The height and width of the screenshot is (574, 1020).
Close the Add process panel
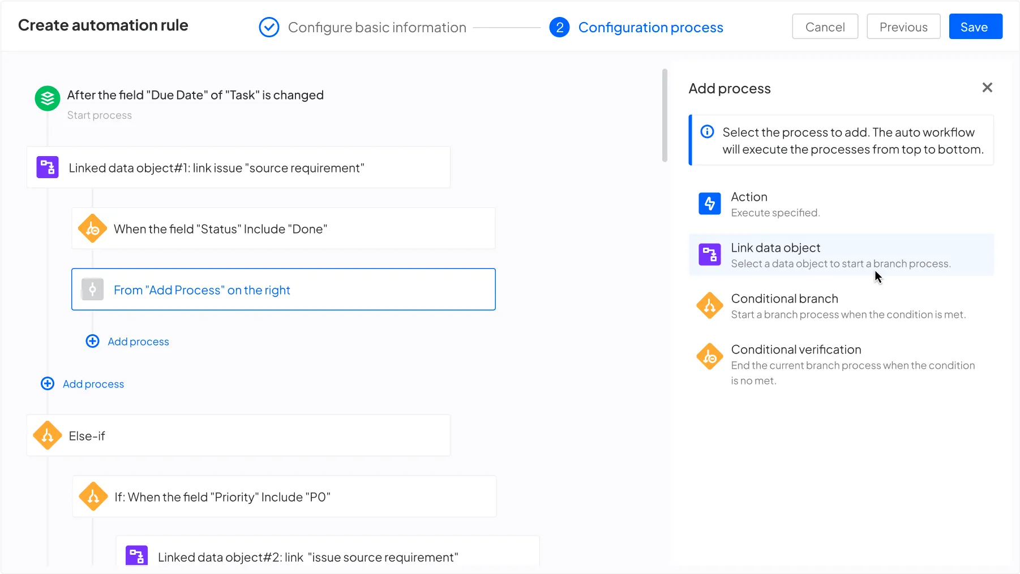(987, 88)
